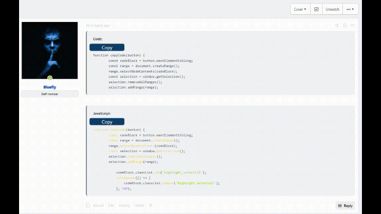
Task: Click the line 'function copyCode(button) {' in Code block
Action: click(x=119, y=55)
